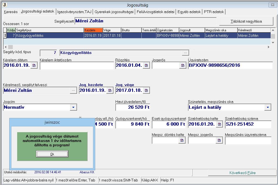The height and width of the screenshot is (185, 278).
Task: Click the Vége column header
Action: [x=112, y=30]
